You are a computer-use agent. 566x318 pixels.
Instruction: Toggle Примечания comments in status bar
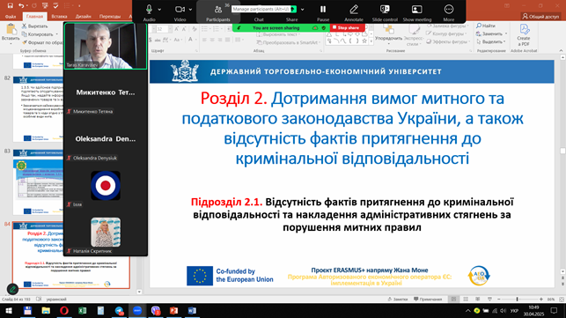click(x=428, y=299)
